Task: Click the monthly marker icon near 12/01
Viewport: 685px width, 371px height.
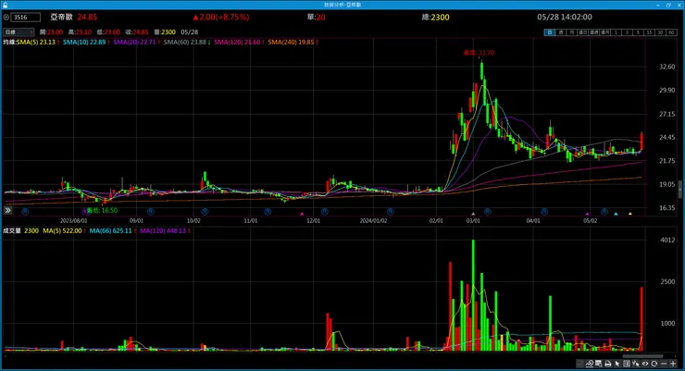Action: tap(325, 212)
